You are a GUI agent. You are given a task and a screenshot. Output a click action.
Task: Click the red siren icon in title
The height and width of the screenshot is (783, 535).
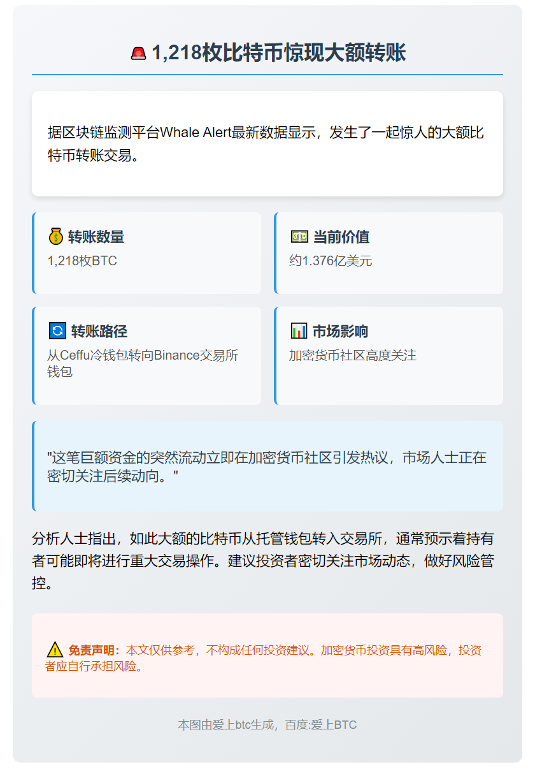(138, 54)
